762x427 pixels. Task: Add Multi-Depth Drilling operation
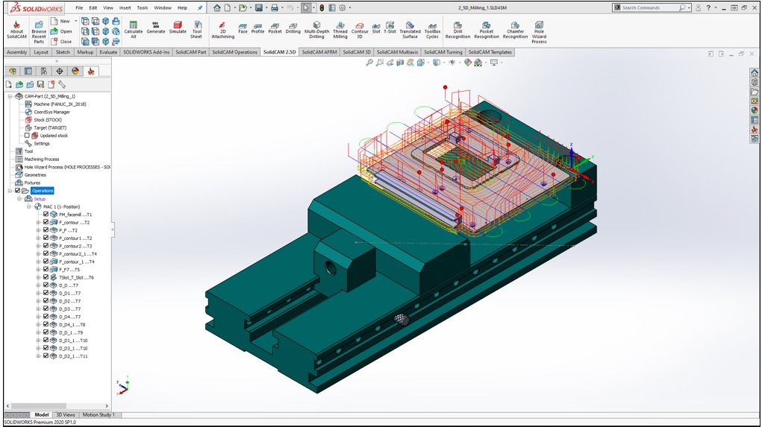coord(316,30)
